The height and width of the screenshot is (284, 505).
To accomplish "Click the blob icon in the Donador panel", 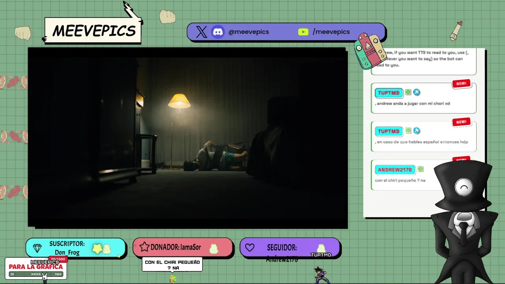I will coord(214,249).
